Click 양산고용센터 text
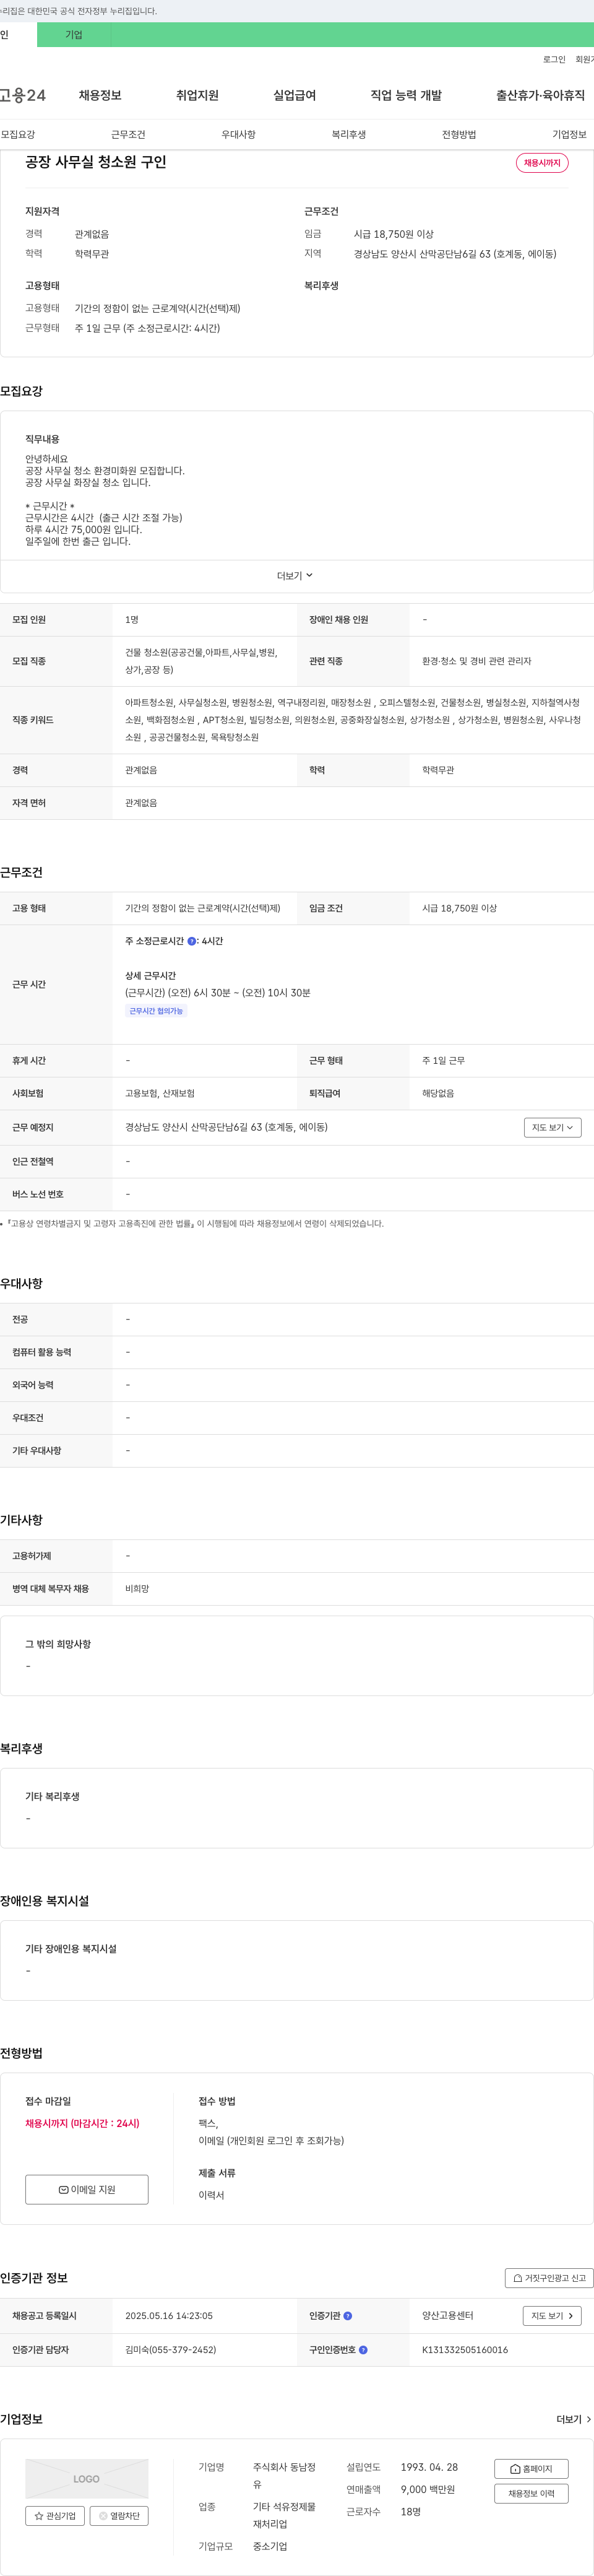594x2576 pixels. tap(448, 2316)
